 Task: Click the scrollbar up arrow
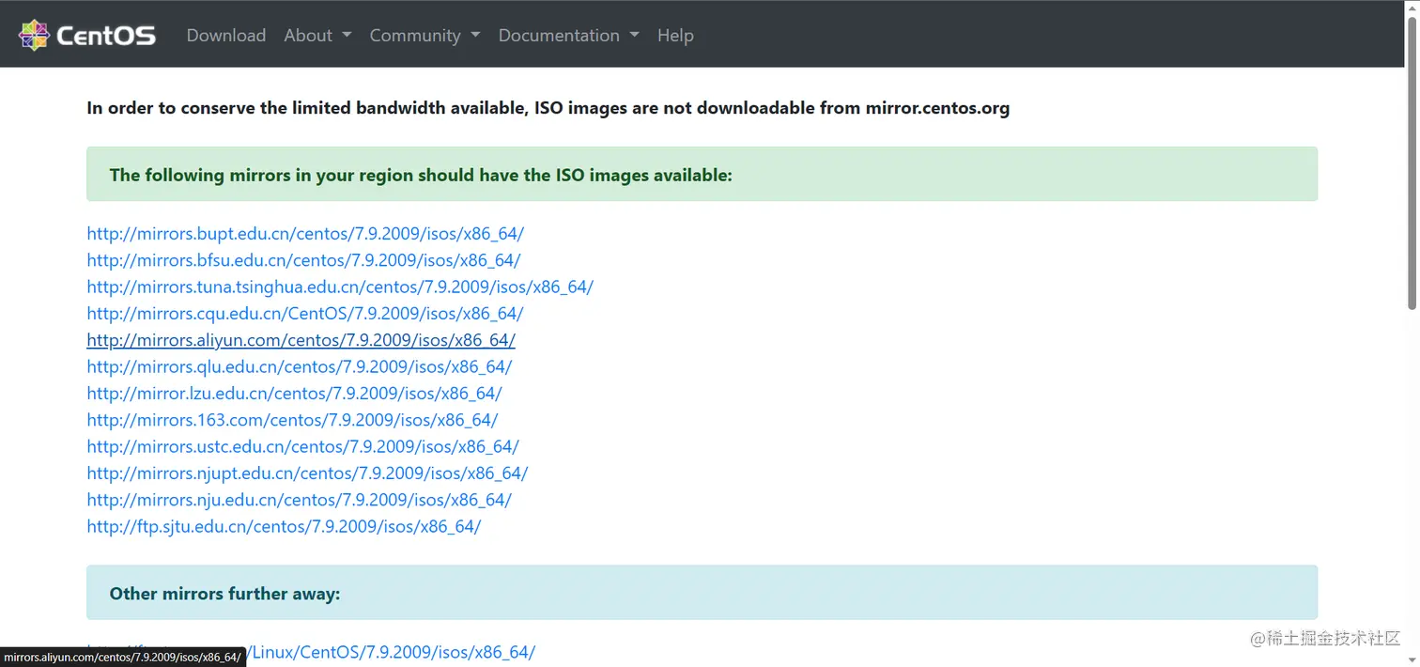click(x=1412, y=8)
